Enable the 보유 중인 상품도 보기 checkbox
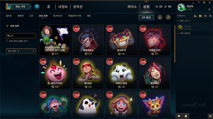Image resolution: width=213 pixels, height=119 pixels. click(x=7, y=41)
